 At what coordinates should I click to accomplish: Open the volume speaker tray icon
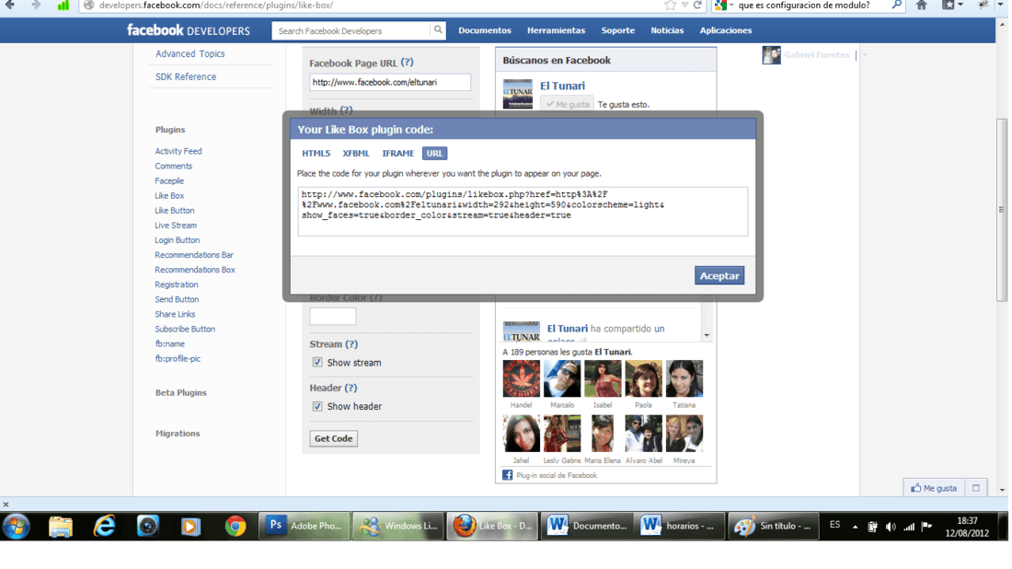891,527
